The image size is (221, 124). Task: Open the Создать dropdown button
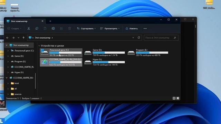[x=14, y=29]
